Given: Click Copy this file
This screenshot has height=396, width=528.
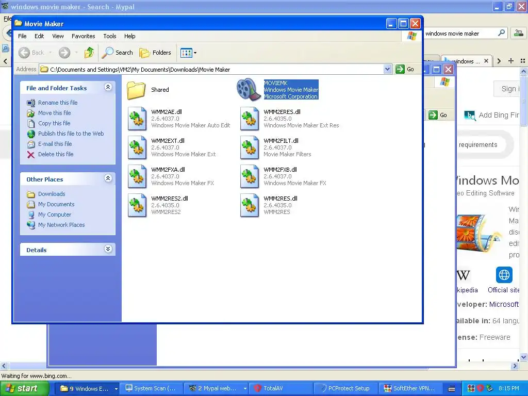Looking at the screenshot, I should pos(54,123).
